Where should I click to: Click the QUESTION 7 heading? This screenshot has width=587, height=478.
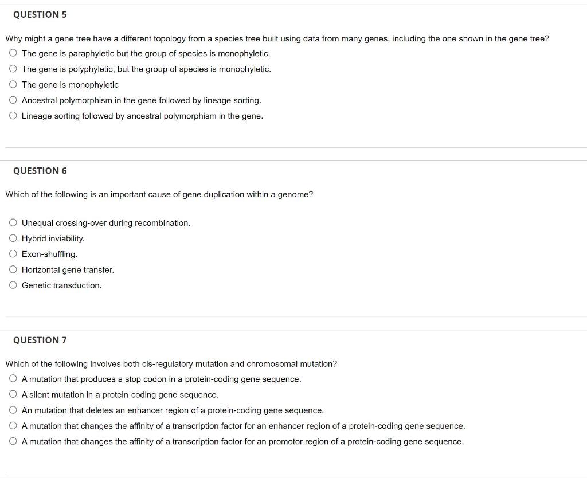pos(40,340)
